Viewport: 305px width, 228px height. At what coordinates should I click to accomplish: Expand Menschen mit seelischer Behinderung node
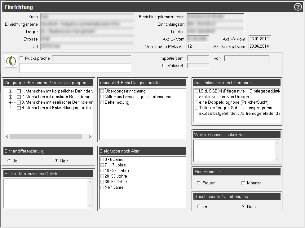point(11,102)
